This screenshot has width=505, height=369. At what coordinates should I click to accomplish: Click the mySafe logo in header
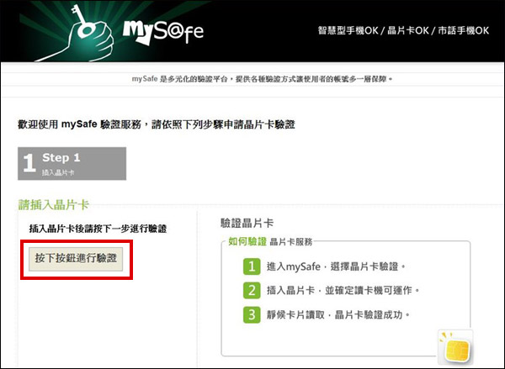coord(163,33)
